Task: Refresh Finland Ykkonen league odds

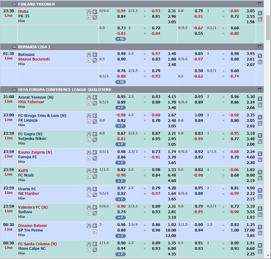Action: point(260,4)
